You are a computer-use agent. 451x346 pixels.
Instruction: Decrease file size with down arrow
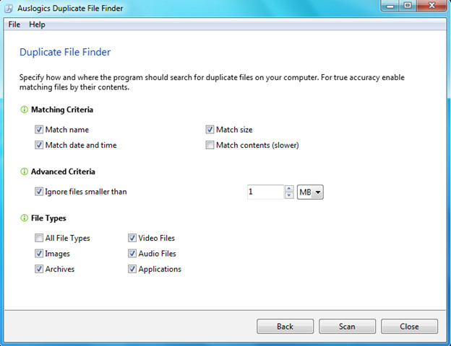coord(289,195)
